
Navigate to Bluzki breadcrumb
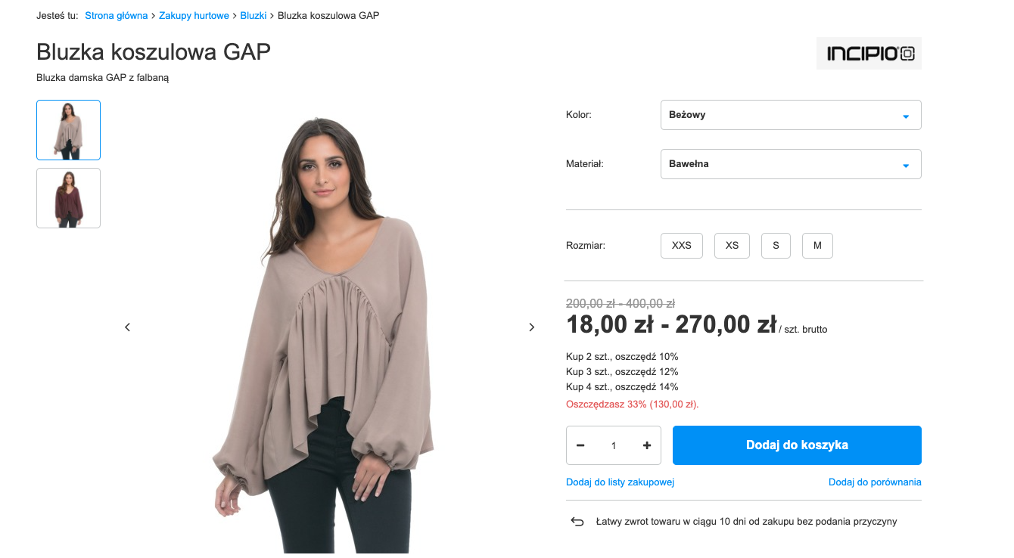click(x=253, y=15)
